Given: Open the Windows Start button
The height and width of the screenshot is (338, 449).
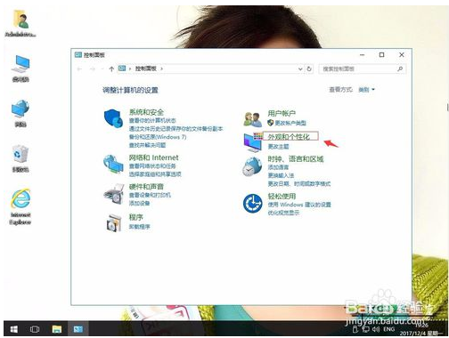Looking at the screenshot, I should [x=13, y=329].
